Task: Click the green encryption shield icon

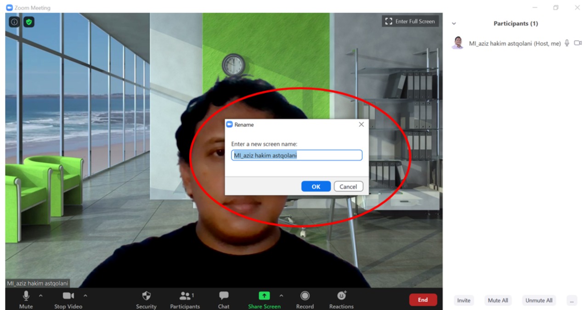Action: (29, 22)
